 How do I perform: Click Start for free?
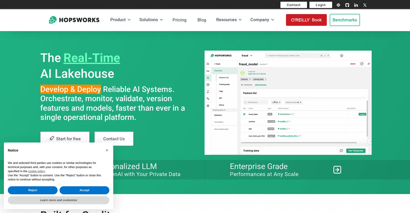[x=65, y=139]
